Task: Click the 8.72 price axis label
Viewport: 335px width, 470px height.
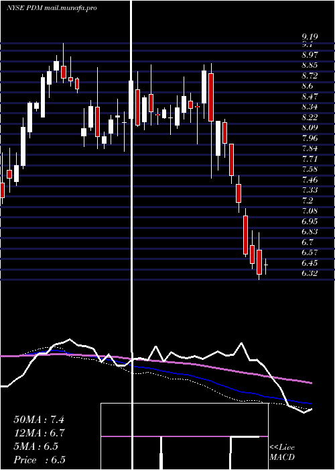Action: [310, 75]
